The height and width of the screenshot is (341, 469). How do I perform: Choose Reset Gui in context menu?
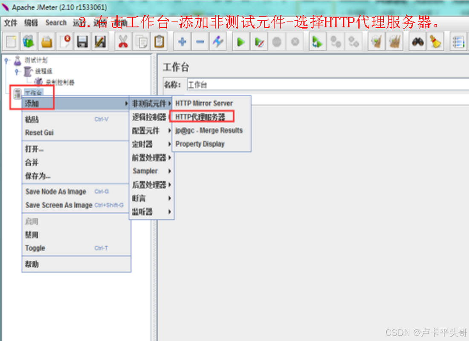[x=76, y=132]
